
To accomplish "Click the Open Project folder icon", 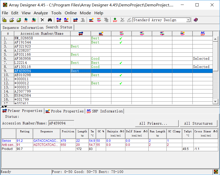I will coord(12,20).
